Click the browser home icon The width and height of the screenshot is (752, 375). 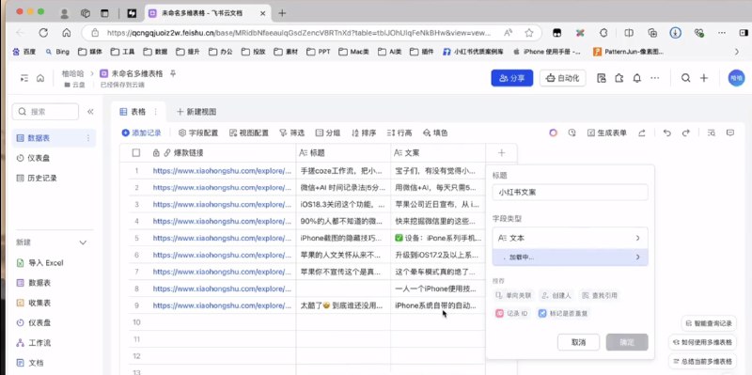67,33
